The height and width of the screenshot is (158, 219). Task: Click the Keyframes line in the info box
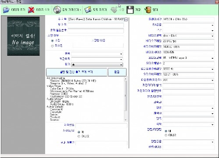pos(66,97)
